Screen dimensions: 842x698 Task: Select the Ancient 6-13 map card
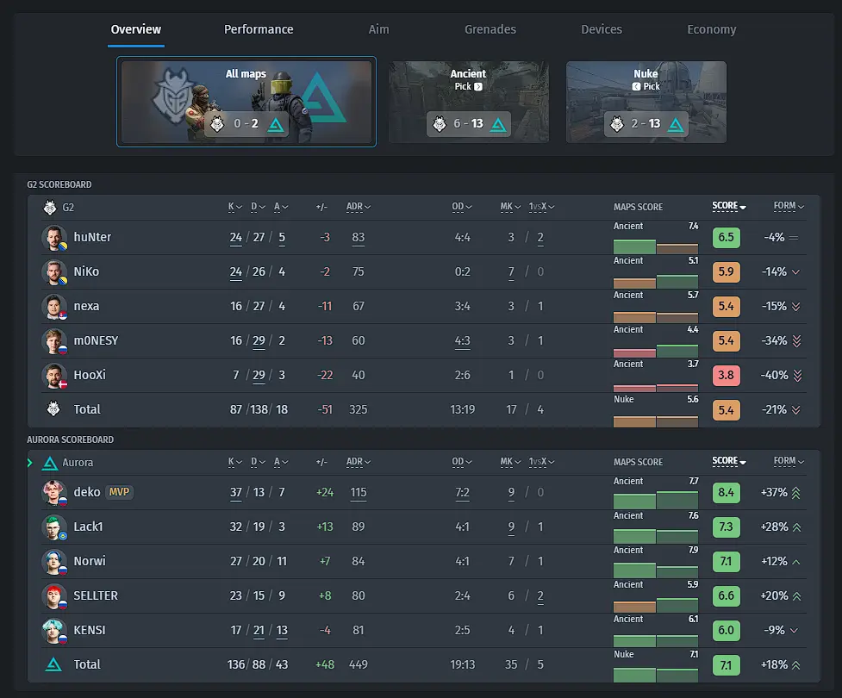[469, 102]
